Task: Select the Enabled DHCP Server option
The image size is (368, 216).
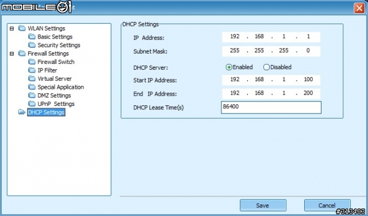Action: point(229,67)
